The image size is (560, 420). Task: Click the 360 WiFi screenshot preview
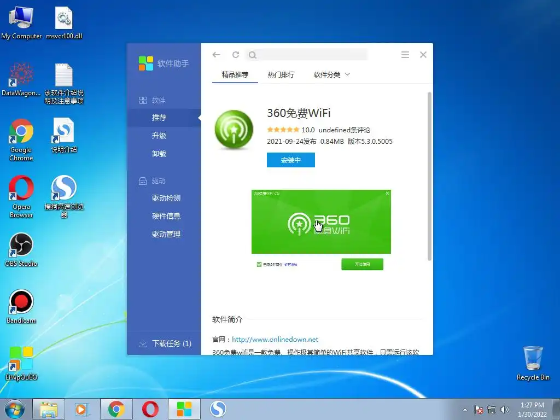321,230
